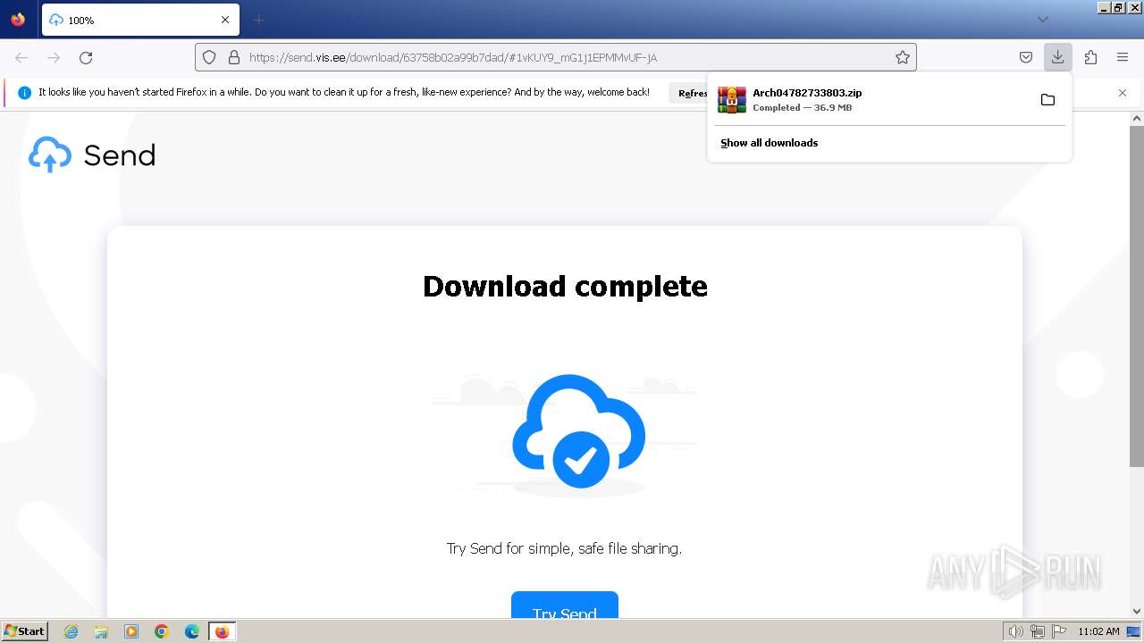The image size is (1144, 643).
Task: Open network connection tray icon
Action: click(1038, 631)
